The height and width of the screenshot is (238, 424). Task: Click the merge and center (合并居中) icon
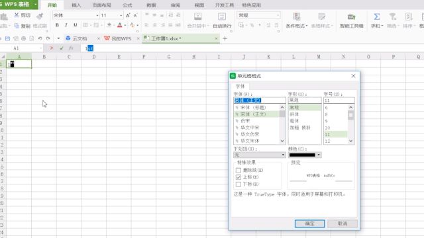coord(198,17)
